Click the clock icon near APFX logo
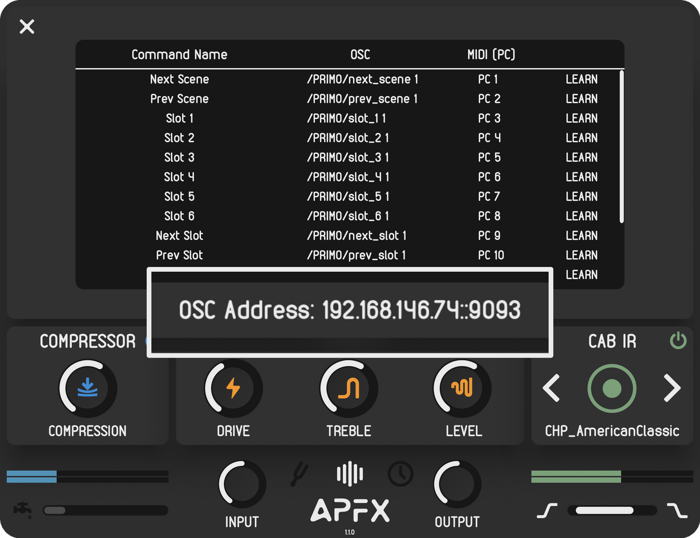Screen dimensions: 700x538 click(x=400, y=474)
